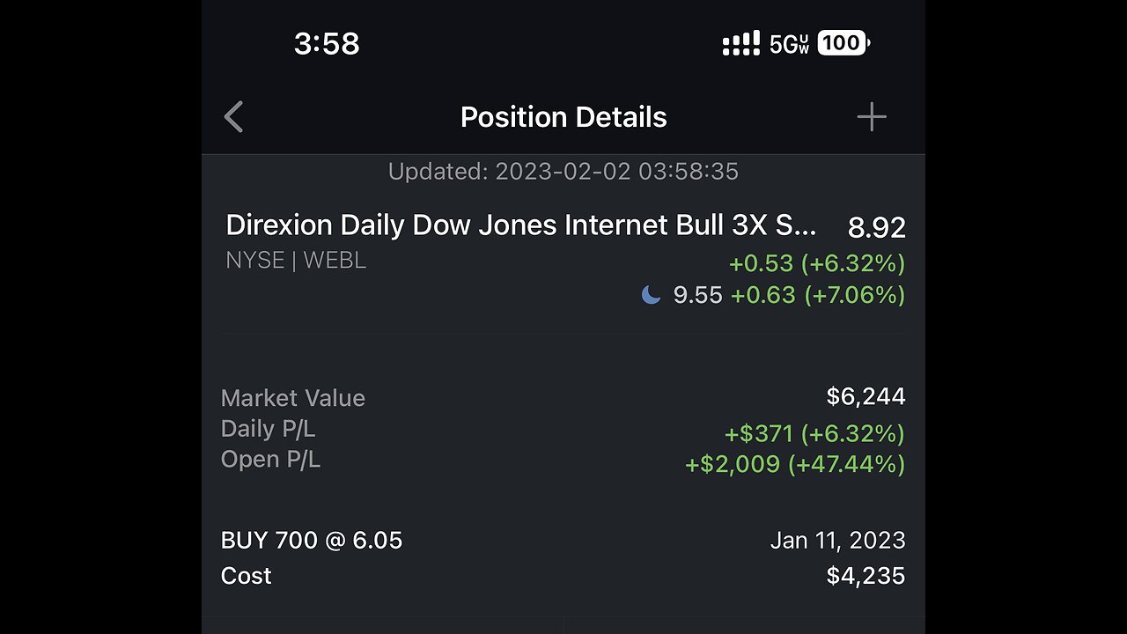
Task: Tap the cellular signal bars icon
Action: click(740, 43)
